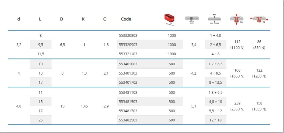
Task: Select the shear value 86 (850 N)
Action: 259,45
